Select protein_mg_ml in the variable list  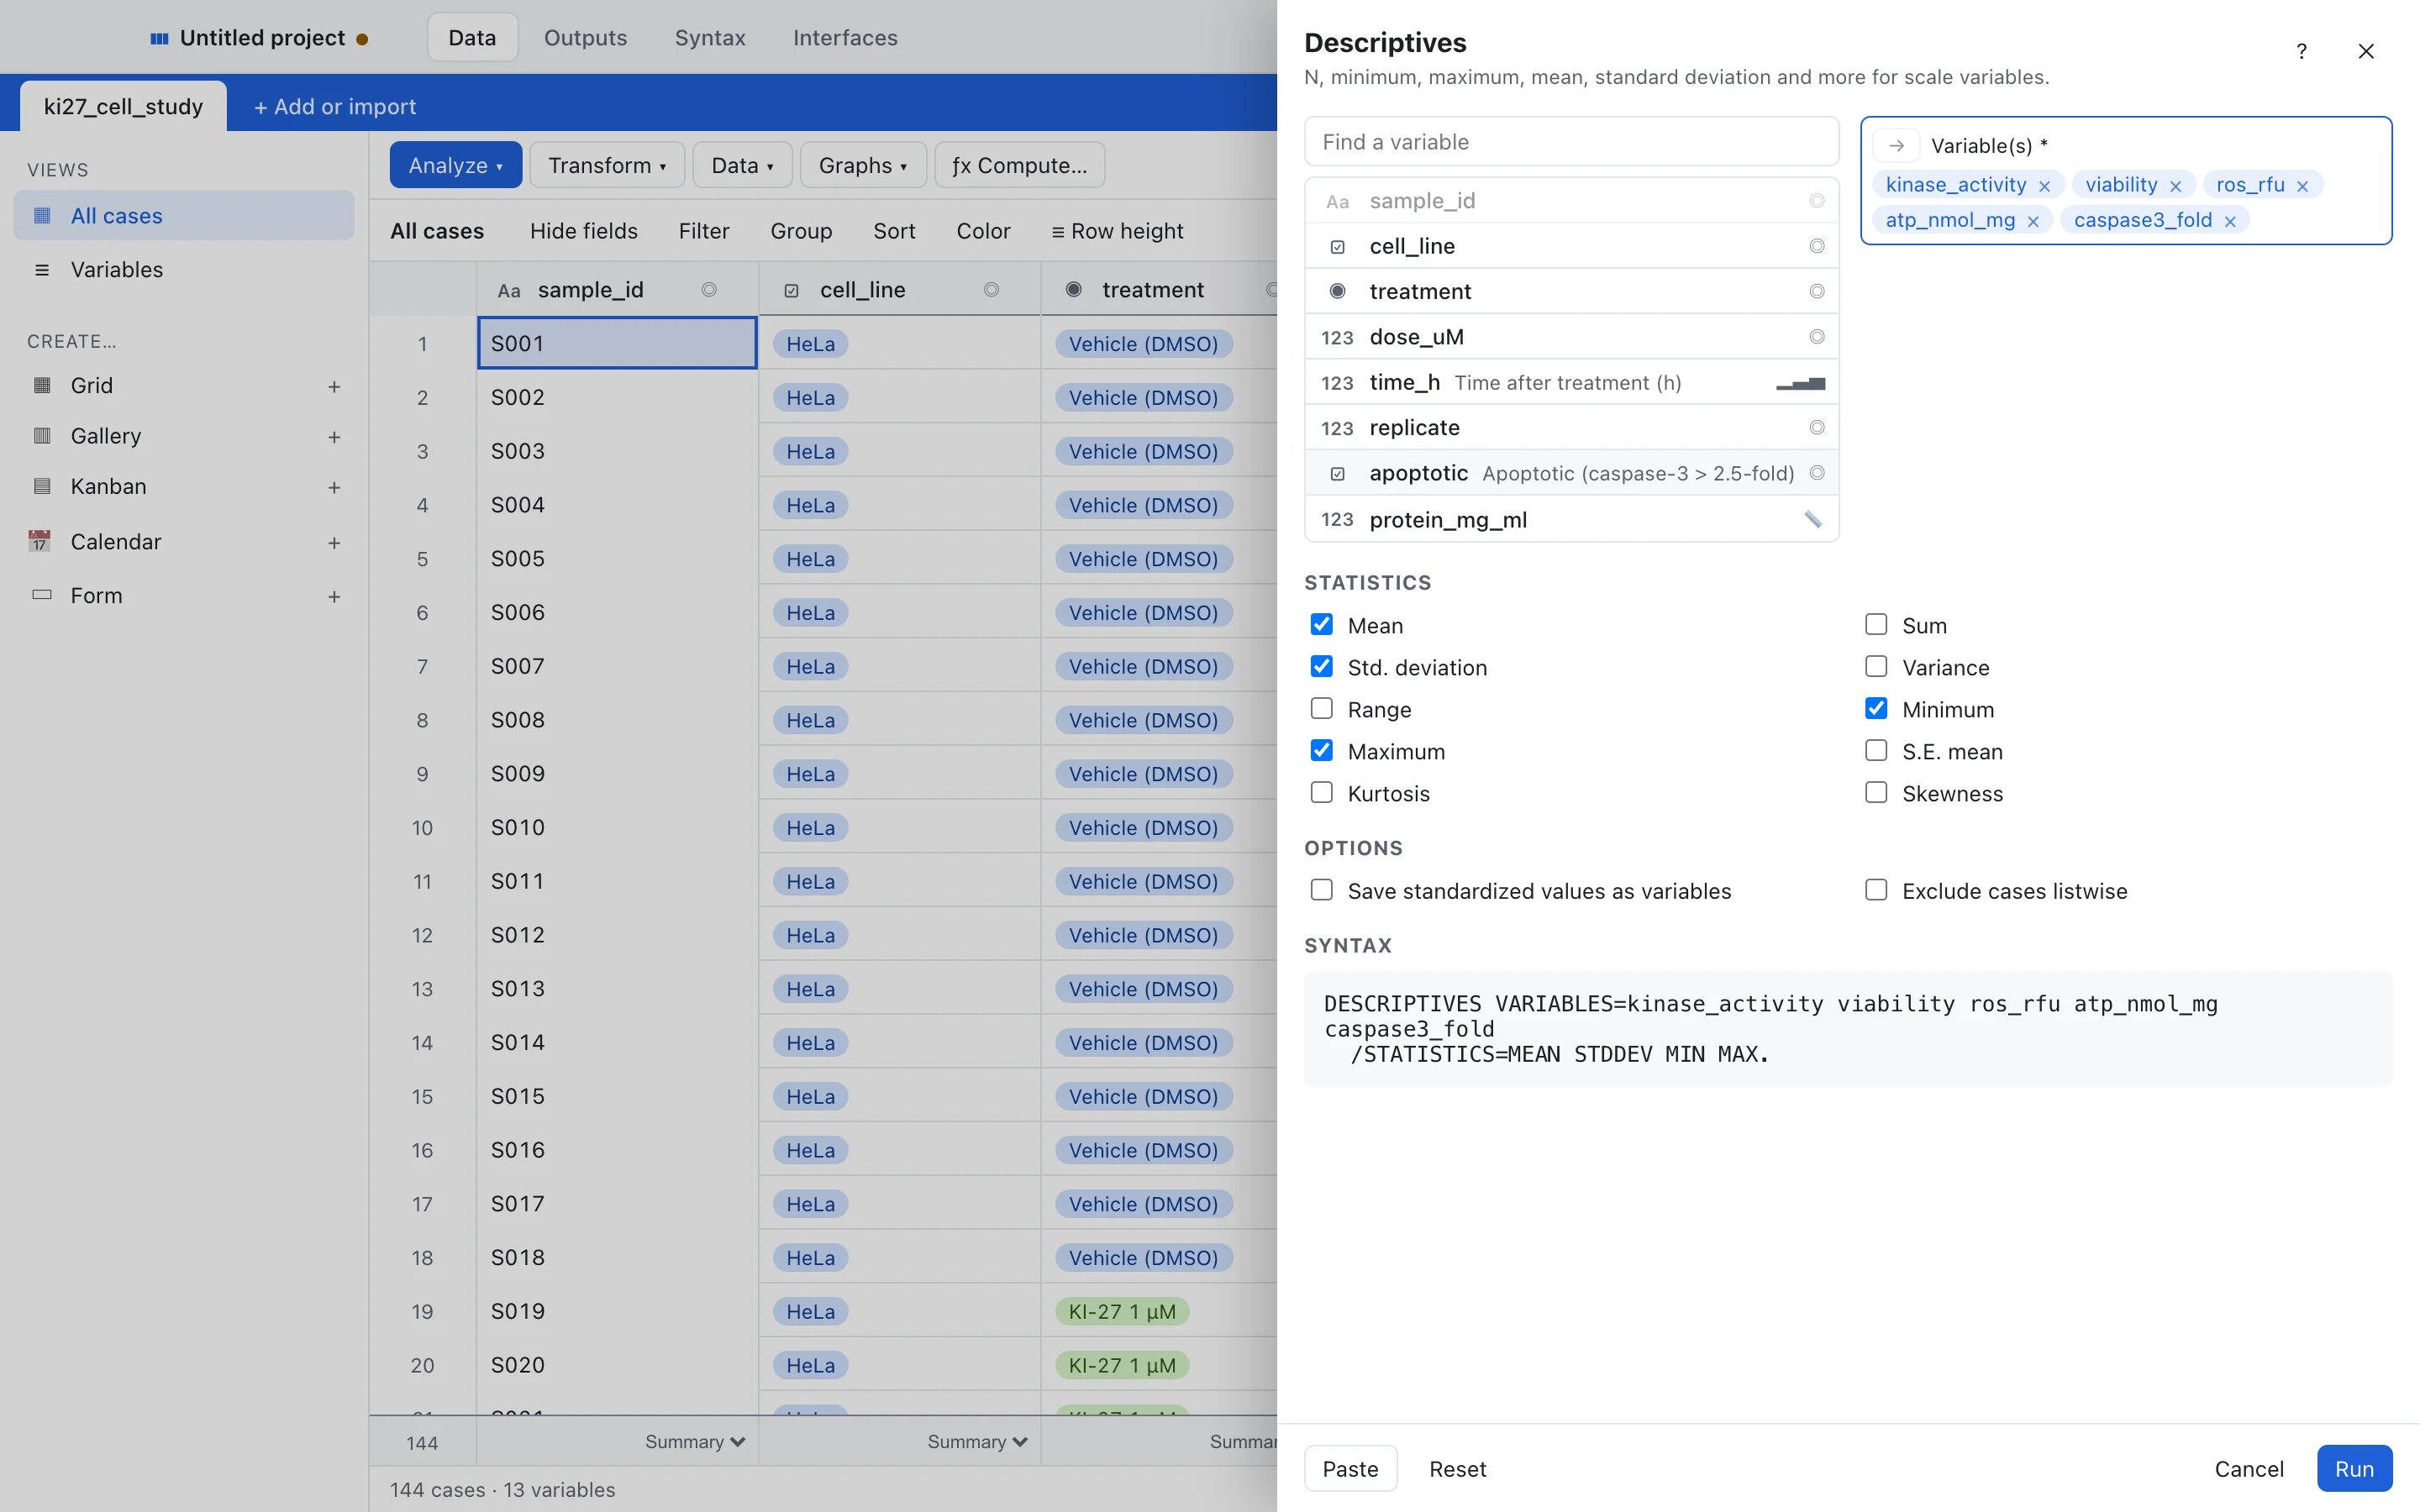point(1571,519)
